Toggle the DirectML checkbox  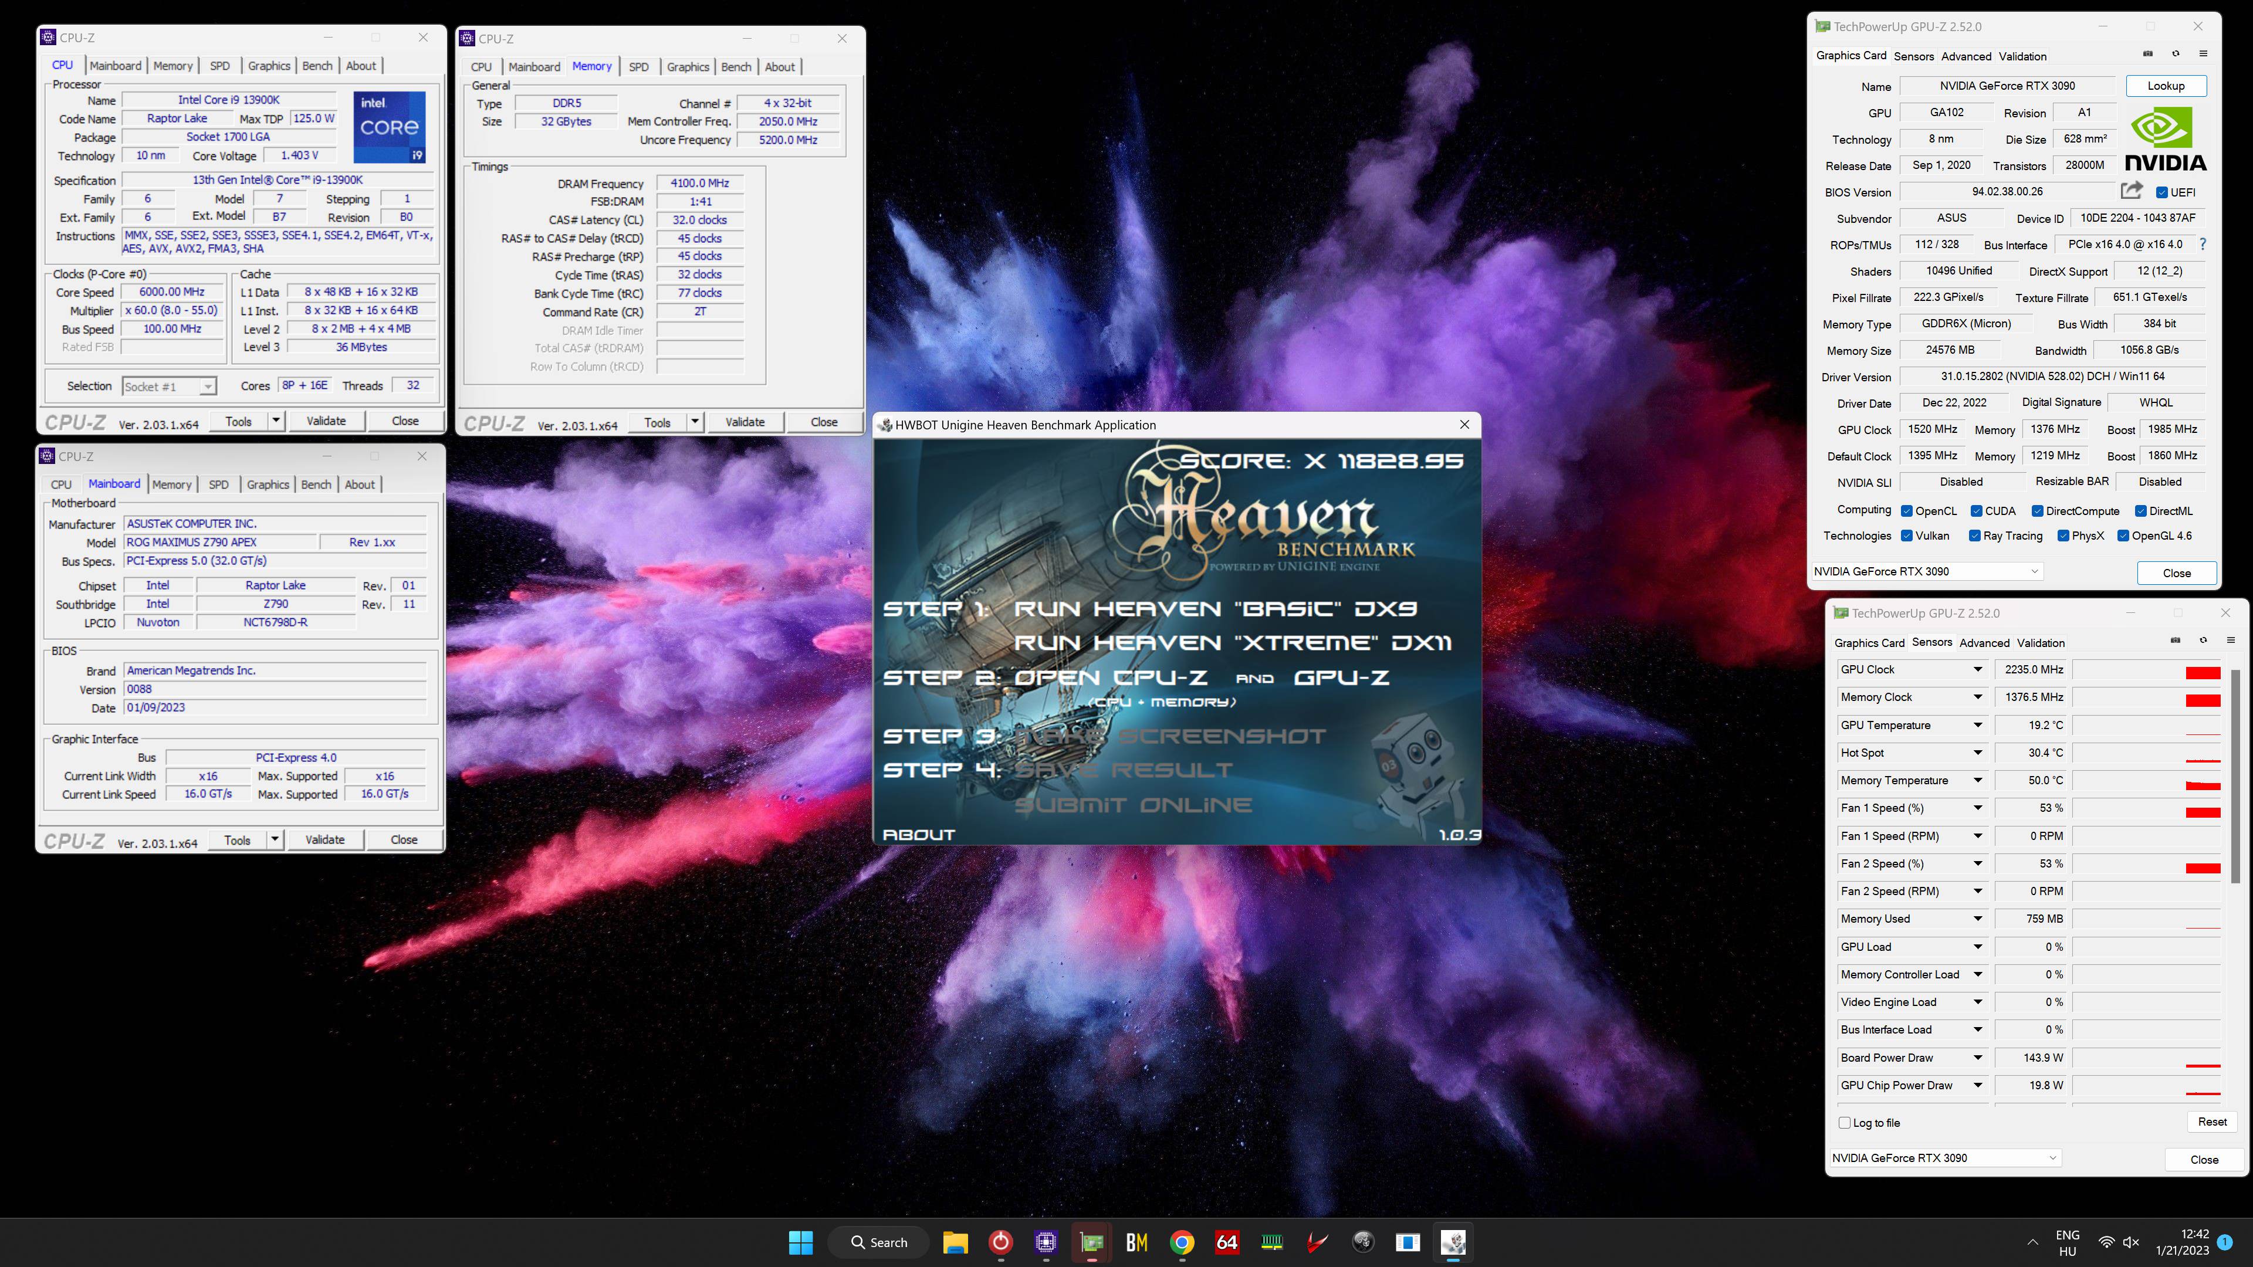point(2140,511)
